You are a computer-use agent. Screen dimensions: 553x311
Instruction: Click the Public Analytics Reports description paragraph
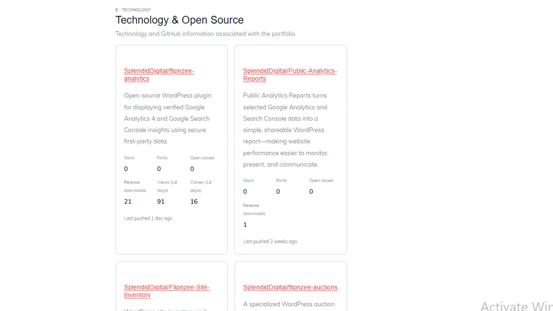click(x=286, y=130)
